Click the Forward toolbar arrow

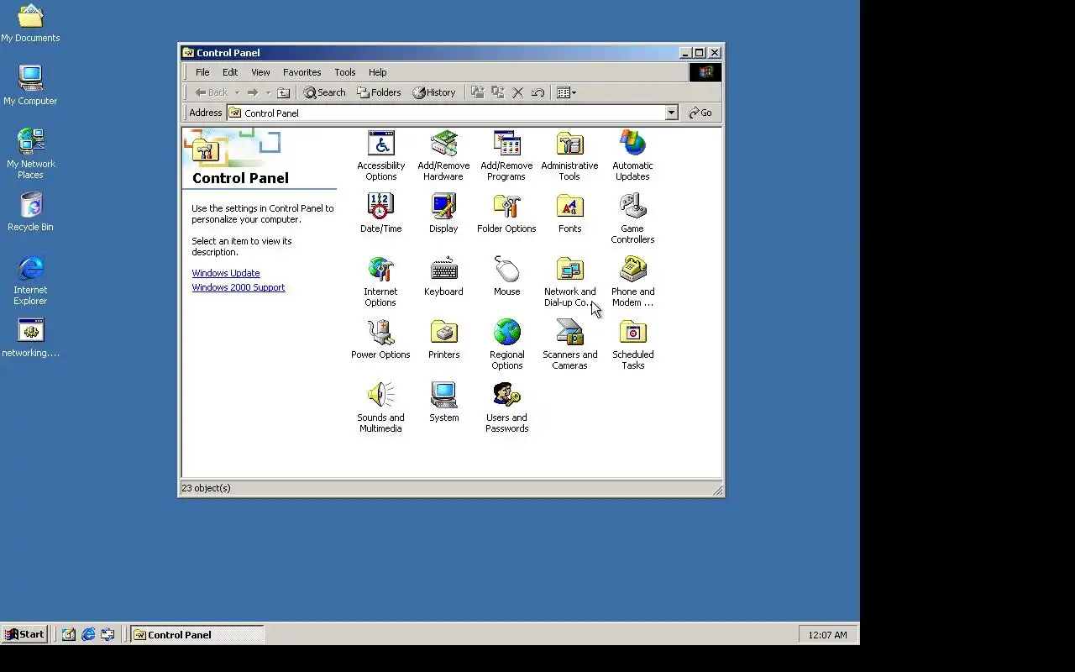252,92
